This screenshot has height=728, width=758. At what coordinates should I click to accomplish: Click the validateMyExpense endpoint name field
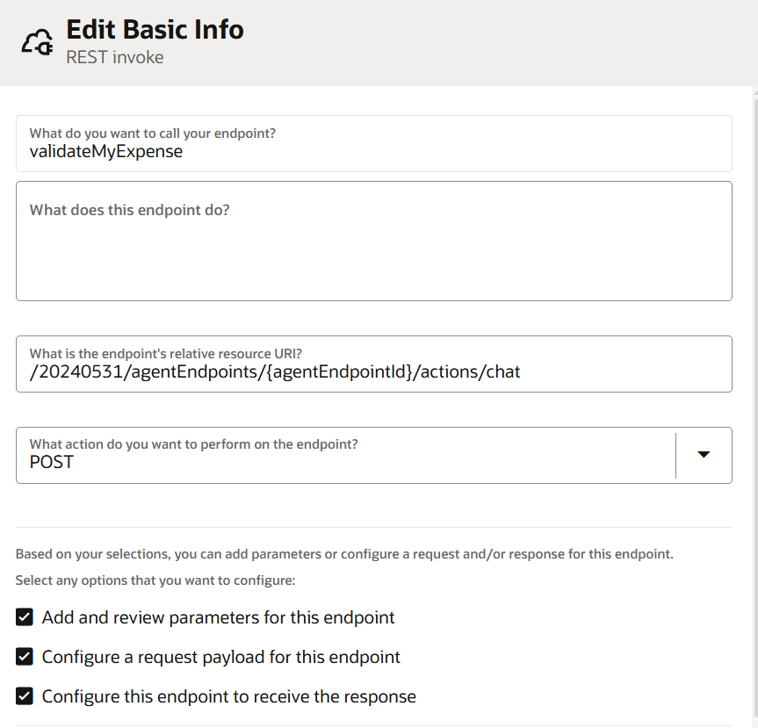pos(373,143)
